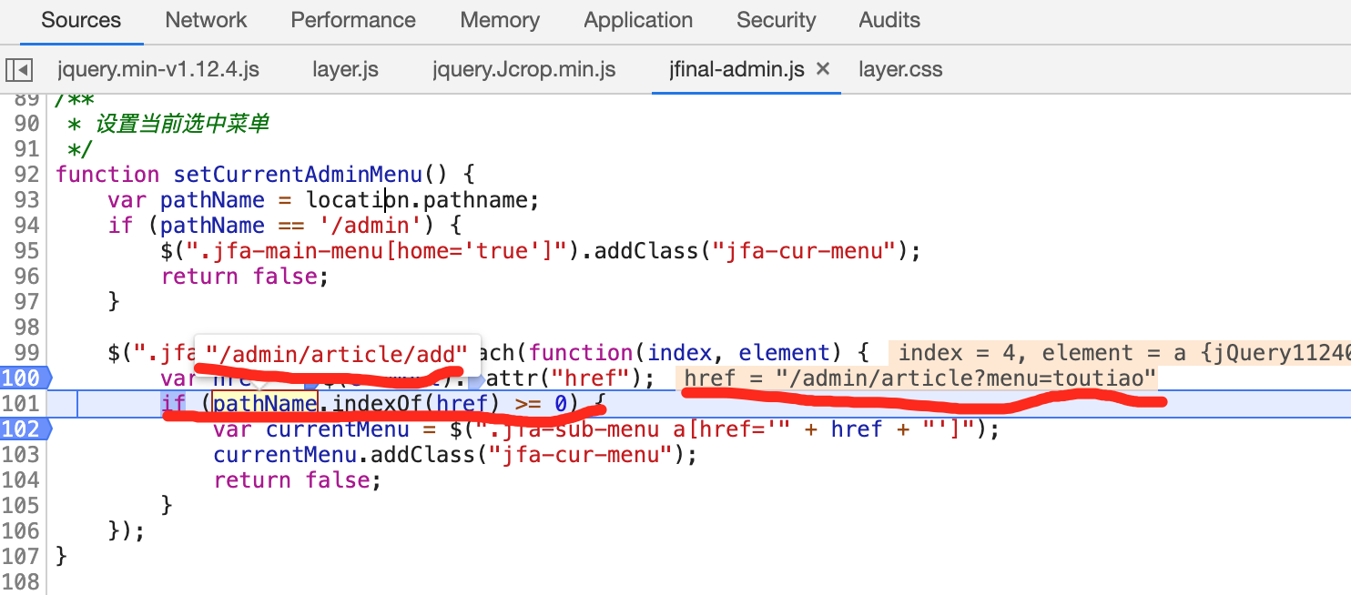This screenshot has height=595, width=1351.
Task: Click the attr("href") call on line 100
Action: click(564, 378)
